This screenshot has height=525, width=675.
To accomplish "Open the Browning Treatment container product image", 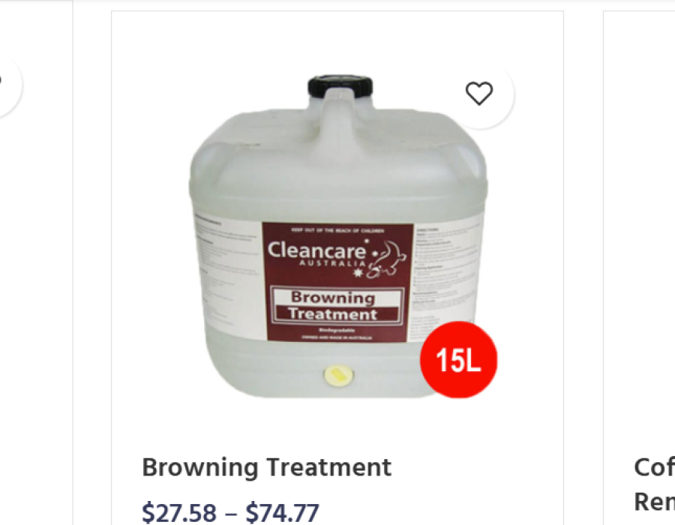I will (x=339, y=237).
